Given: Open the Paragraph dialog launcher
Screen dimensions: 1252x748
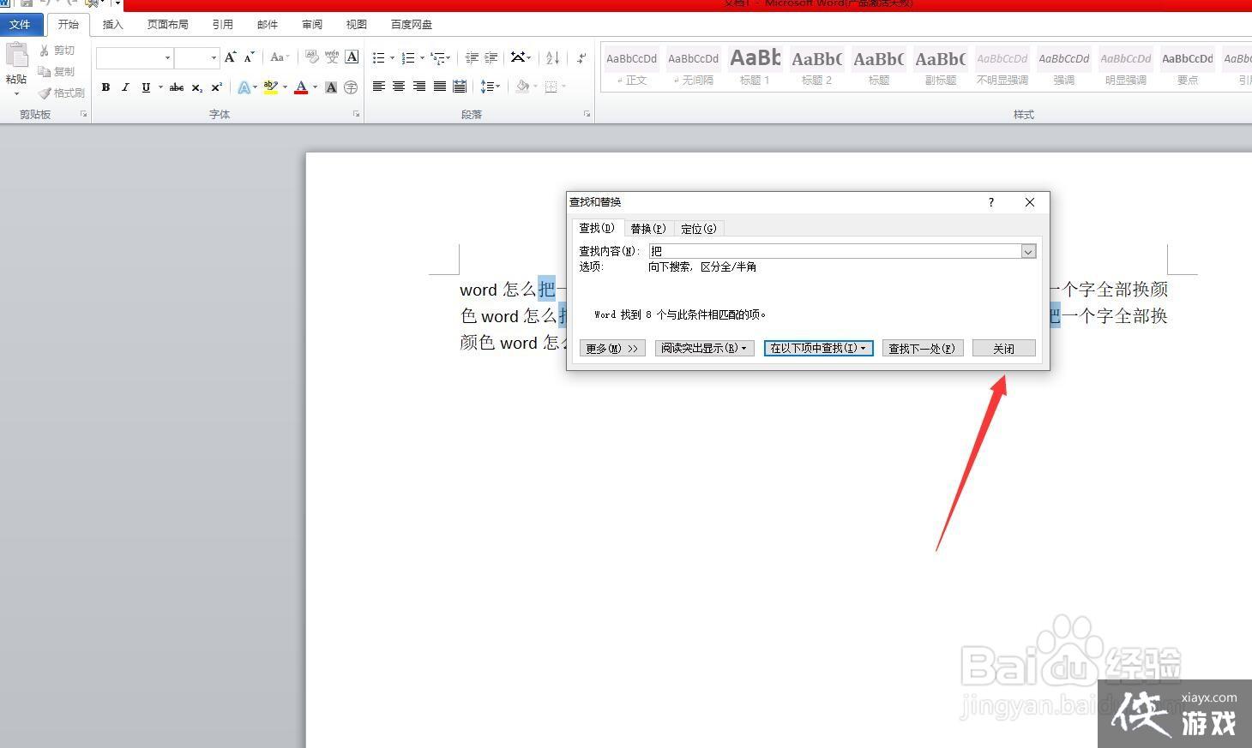Looking at the screenshot, I should click(x=587, y=114).
